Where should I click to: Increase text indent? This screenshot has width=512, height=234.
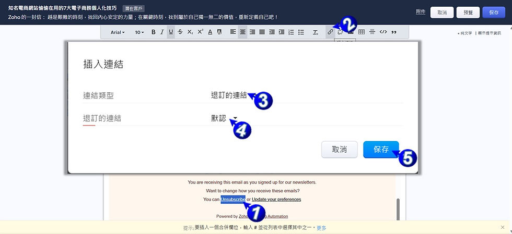tap(282, 32)
